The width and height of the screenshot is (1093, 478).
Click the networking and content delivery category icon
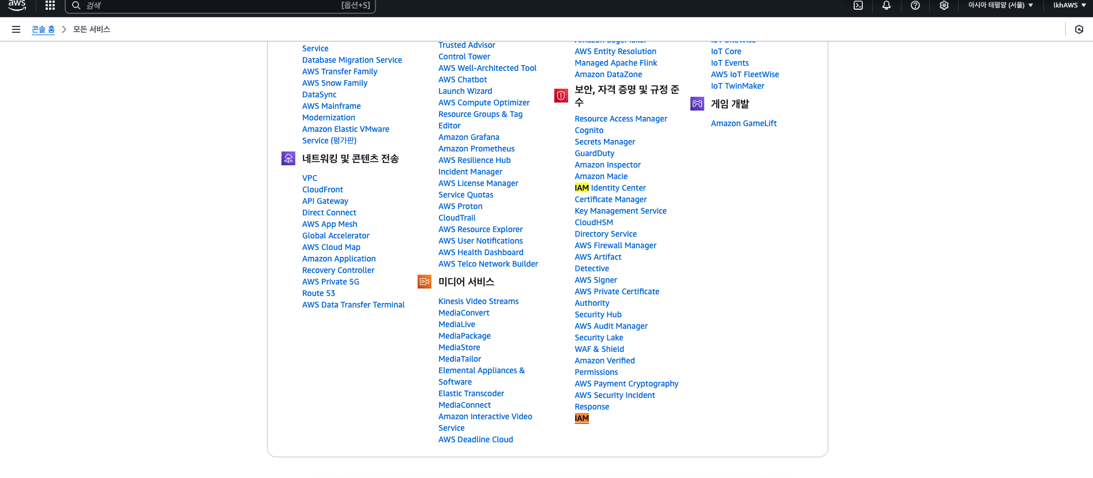pyautogui.click(x=288, y=158)
